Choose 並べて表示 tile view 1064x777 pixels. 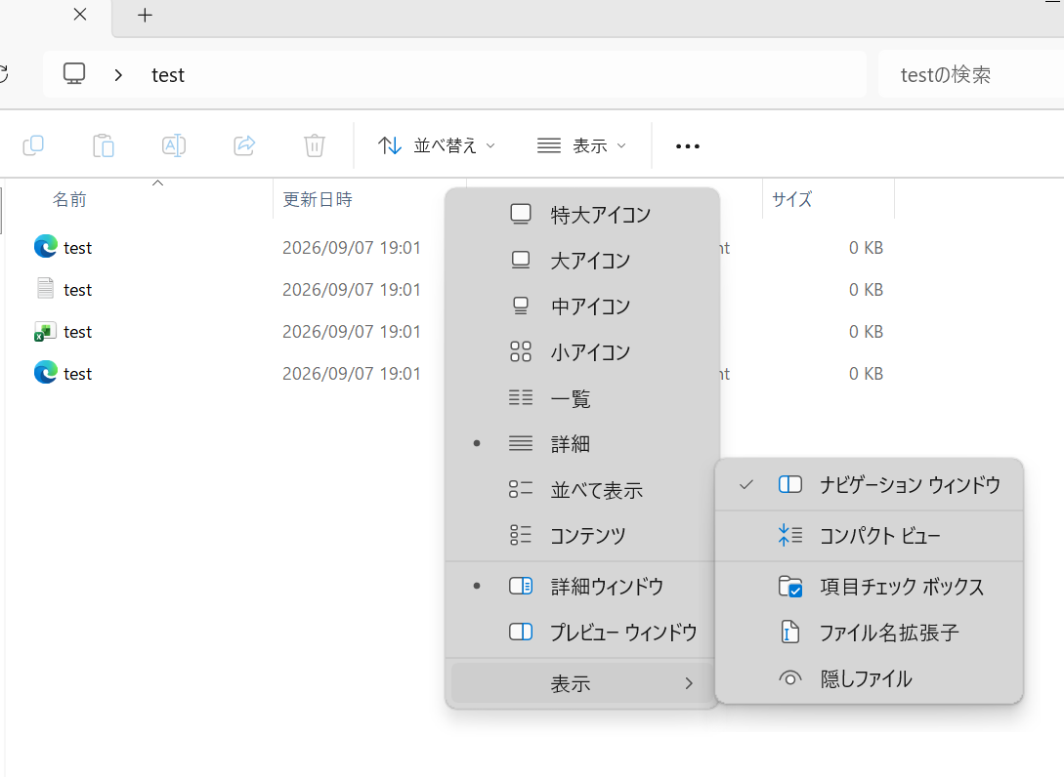click(x=582, y=489)
